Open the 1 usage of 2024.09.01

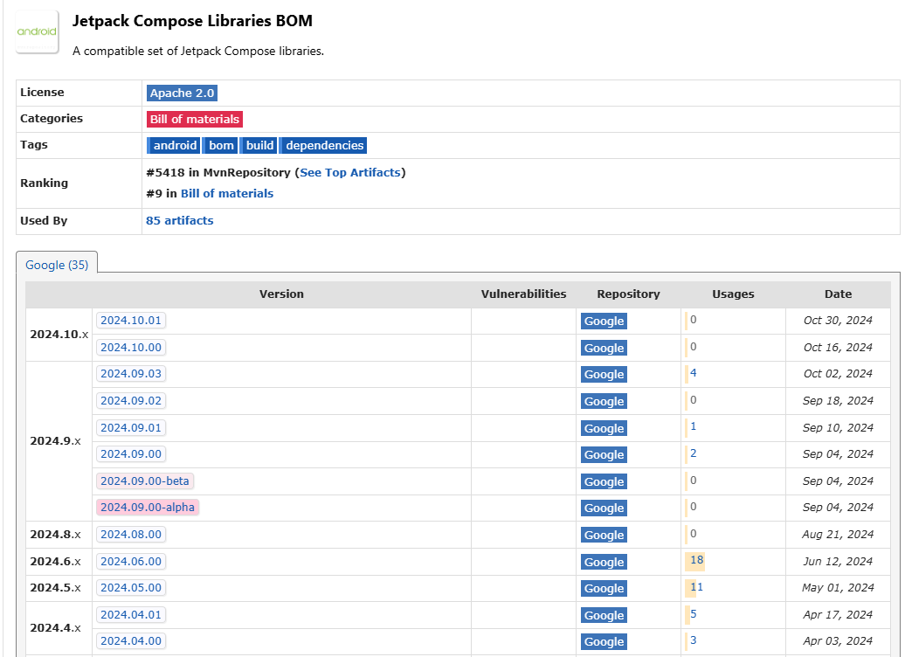694,426
